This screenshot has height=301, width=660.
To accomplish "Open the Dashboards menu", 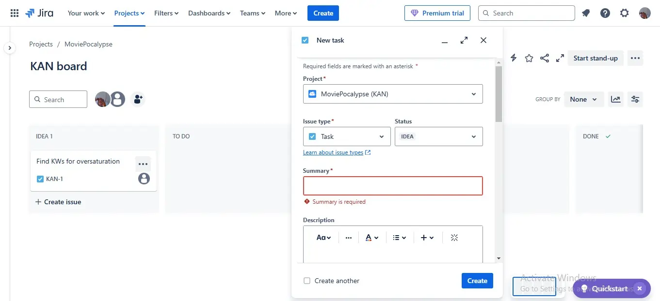I will coord(209,13).
